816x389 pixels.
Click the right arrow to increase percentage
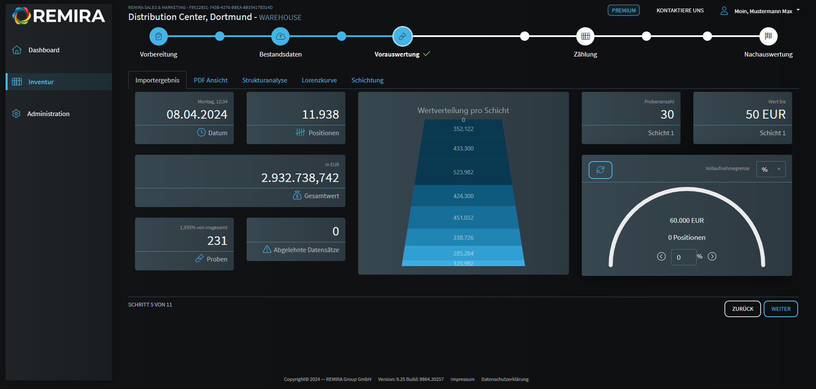[712, 256]
